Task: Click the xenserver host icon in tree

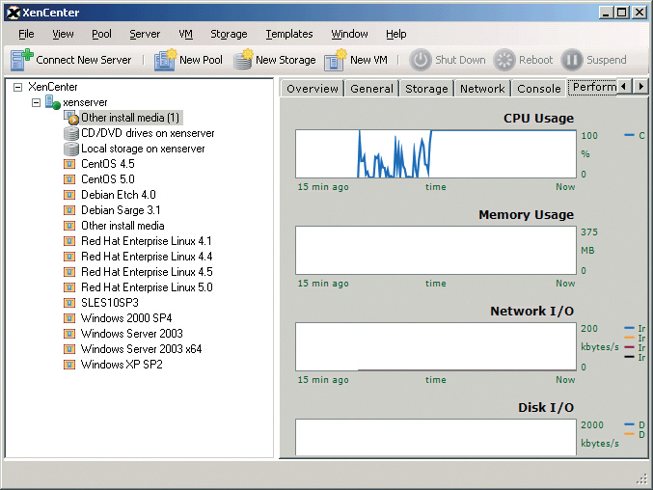Action: pyautogui.click(x=52, y=102)
